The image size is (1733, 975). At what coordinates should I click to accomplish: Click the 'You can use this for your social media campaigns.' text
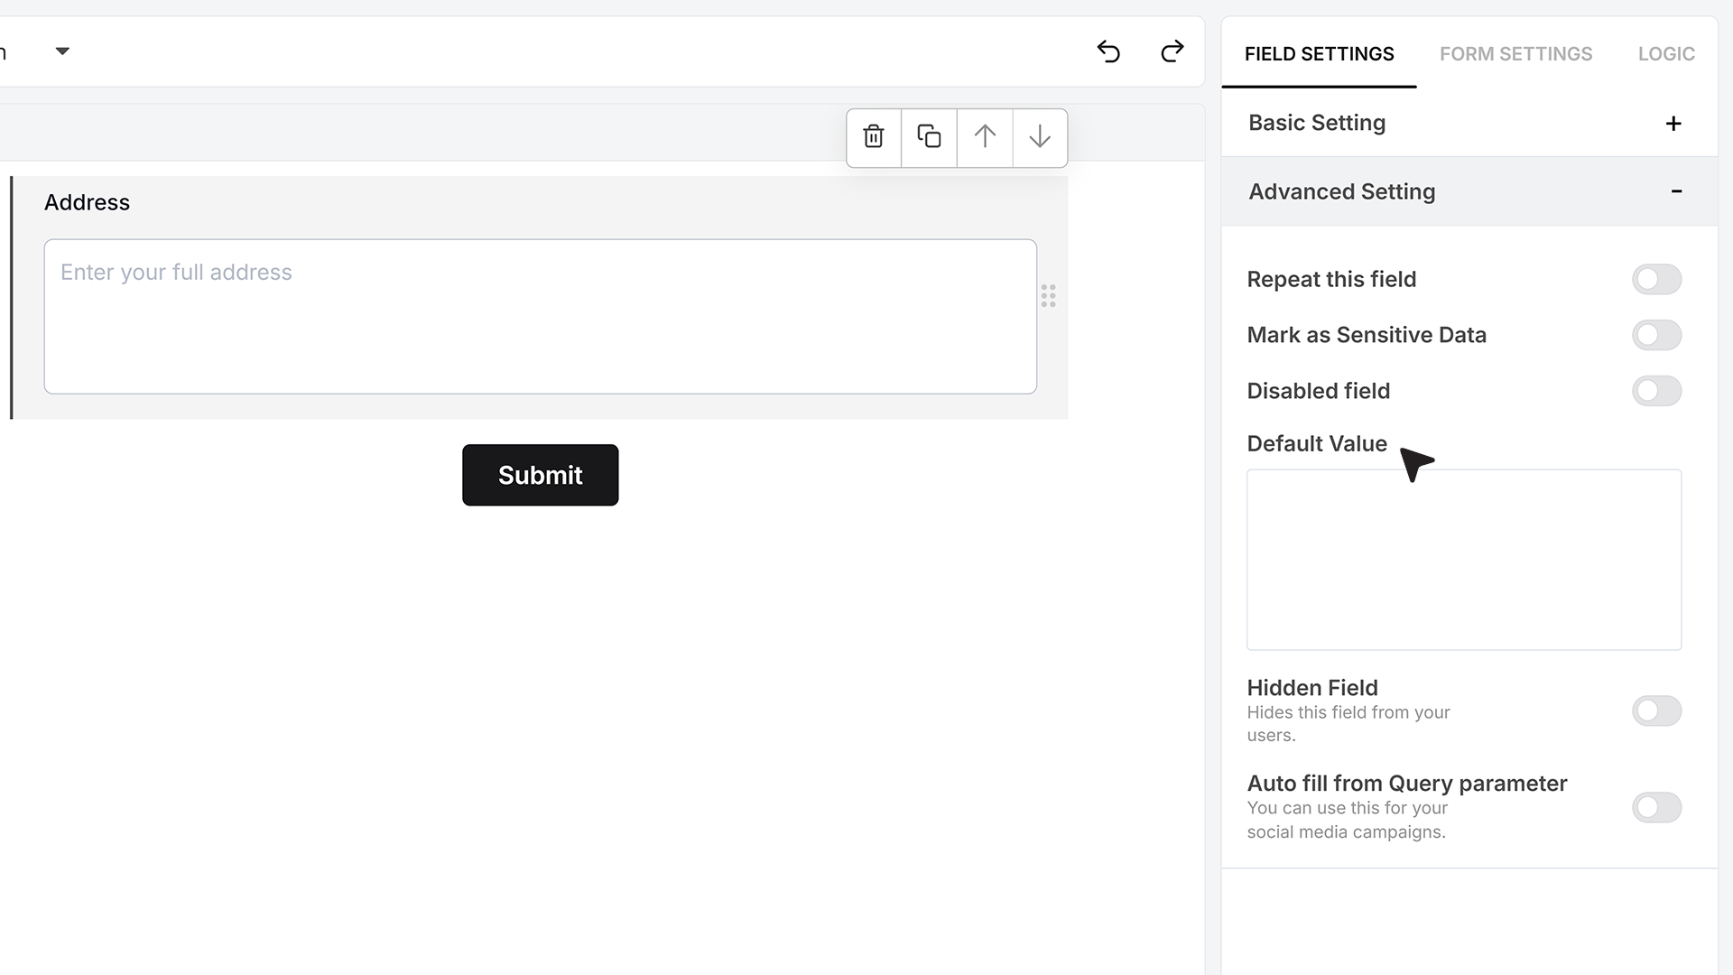tap(1347, 820)
